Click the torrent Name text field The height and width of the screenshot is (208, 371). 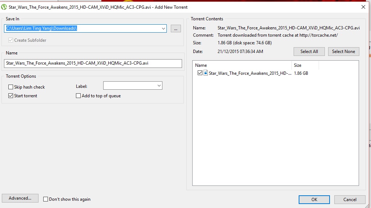click(93, 64)
